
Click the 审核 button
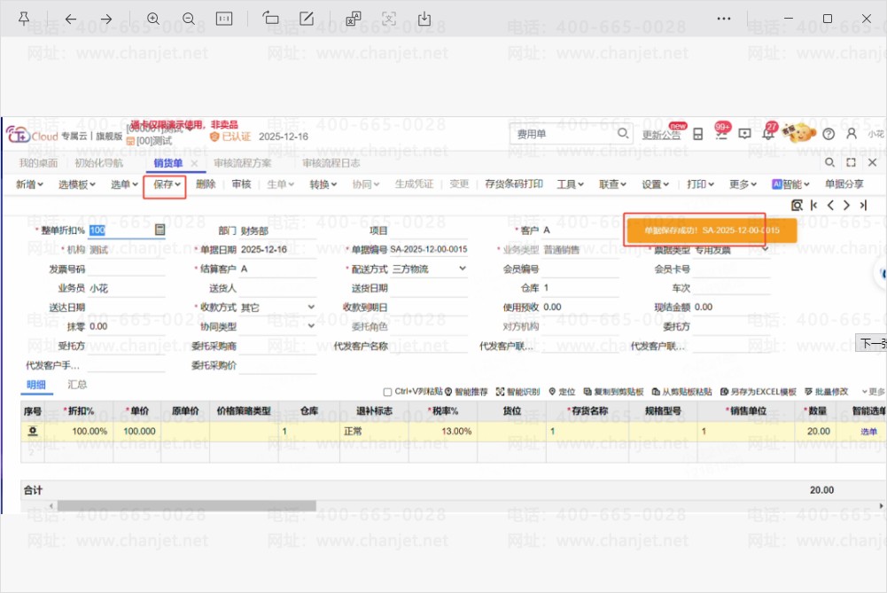click(242, 184)
